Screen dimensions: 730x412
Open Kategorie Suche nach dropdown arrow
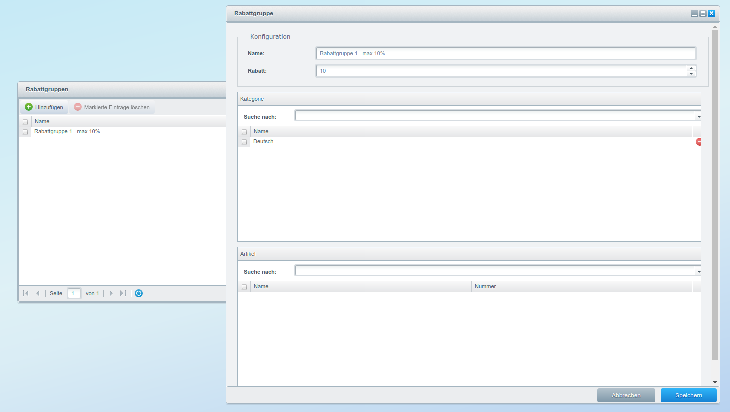pos(698,116)
